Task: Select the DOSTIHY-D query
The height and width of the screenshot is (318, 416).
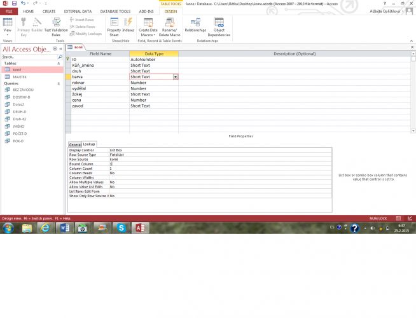Action: [x=32, y=97]
